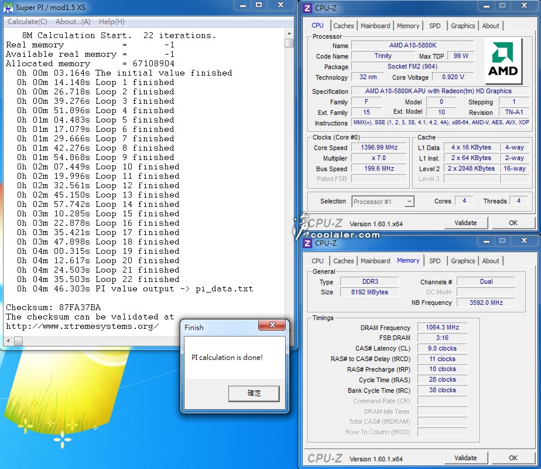
Task: Click the Super PI vertical scrollbar up arrow
Action: [289, 33]
